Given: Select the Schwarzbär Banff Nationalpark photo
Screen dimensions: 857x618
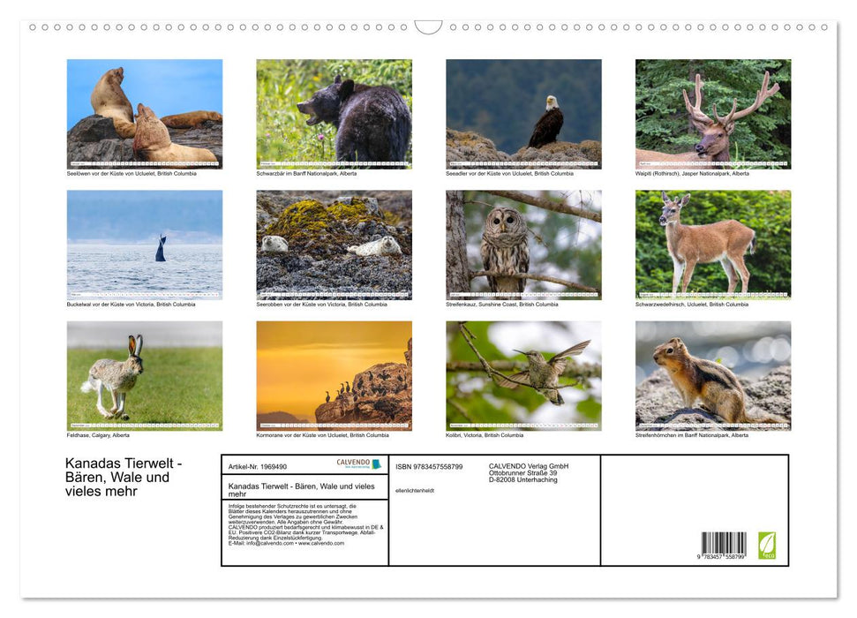Looking at the screenshot, I should point(334,113).
